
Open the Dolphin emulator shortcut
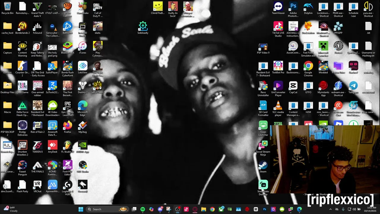pos(308,8)
